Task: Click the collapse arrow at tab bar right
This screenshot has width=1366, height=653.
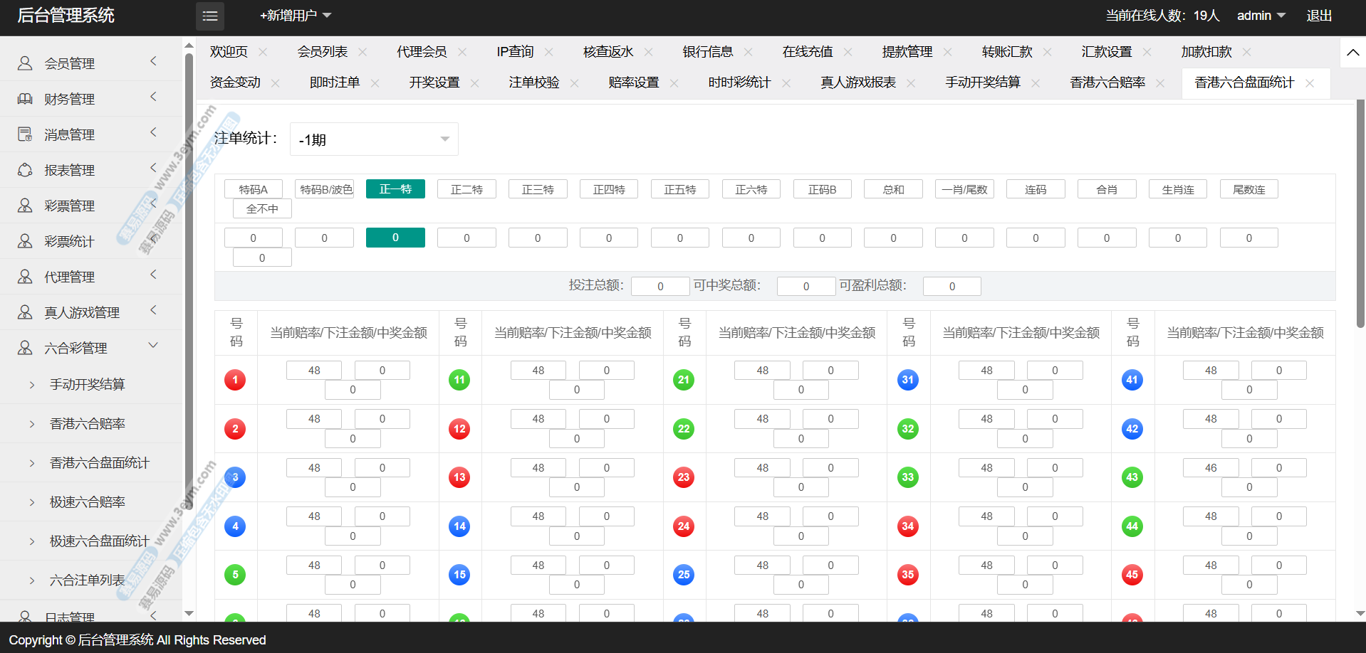Action: (1352, 53)
